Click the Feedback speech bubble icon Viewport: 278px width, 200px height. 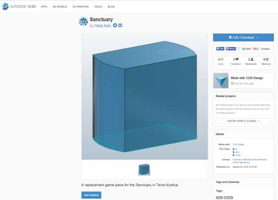(x=237, y=59)
